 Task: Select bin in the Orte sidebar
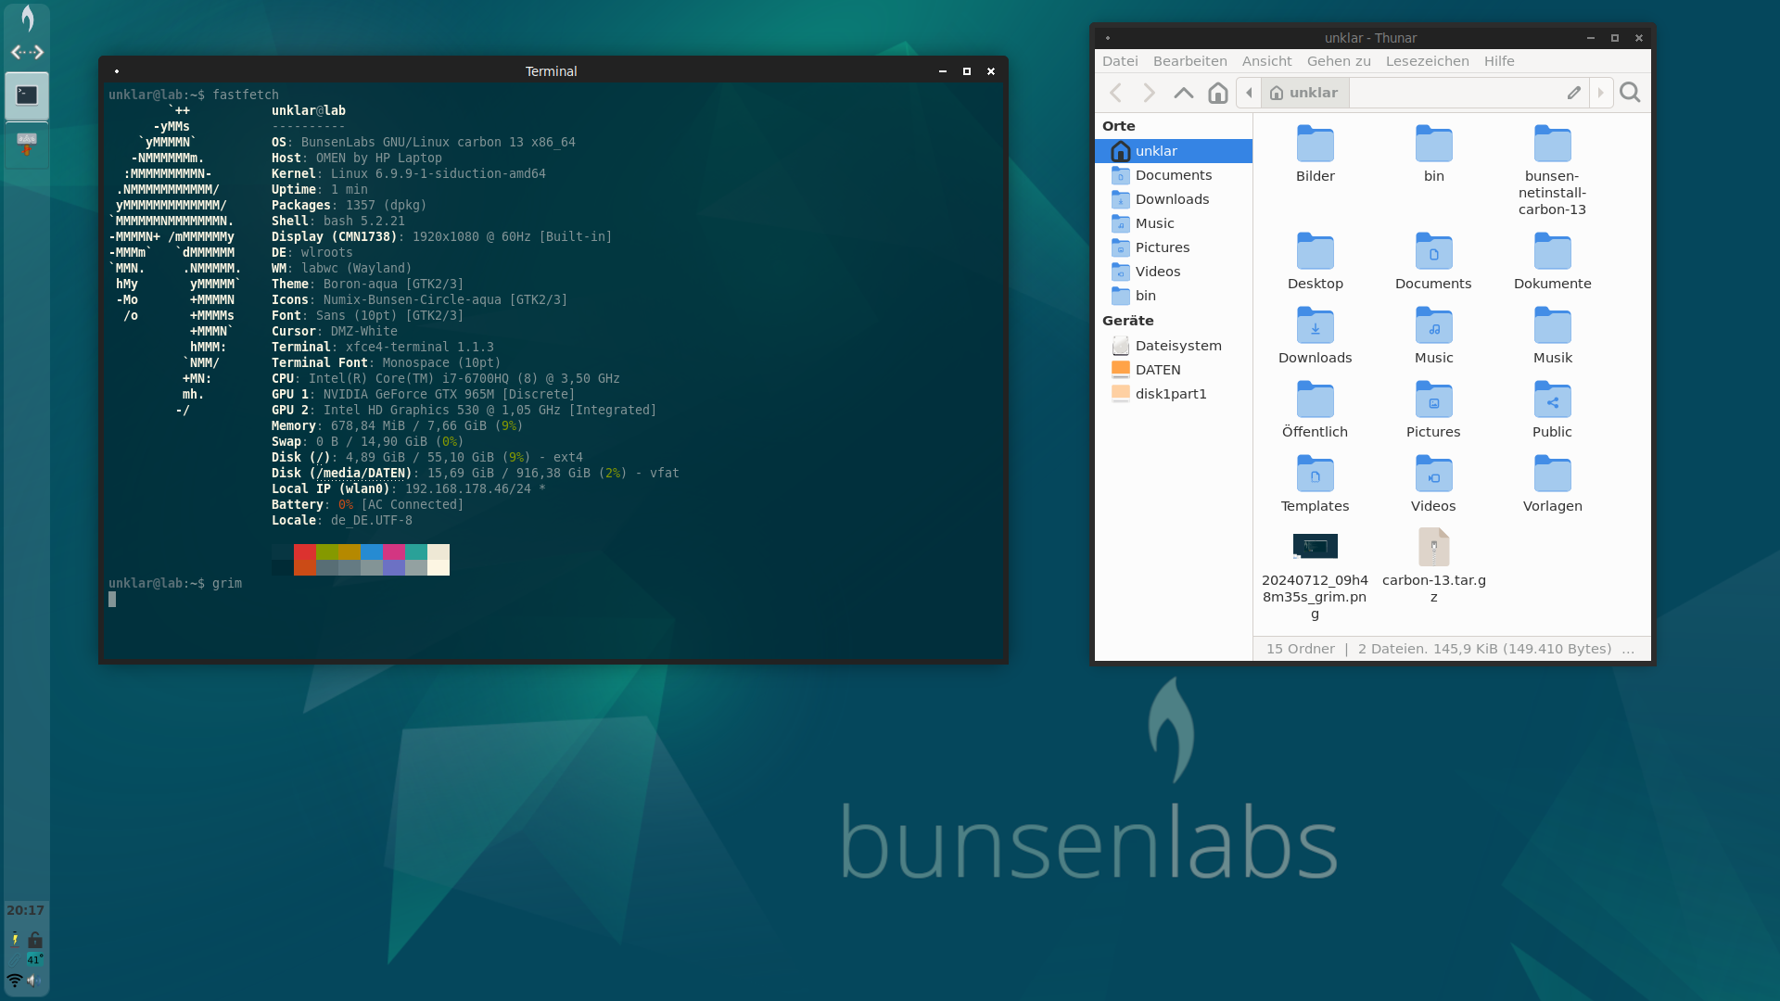coord(1174,296)
